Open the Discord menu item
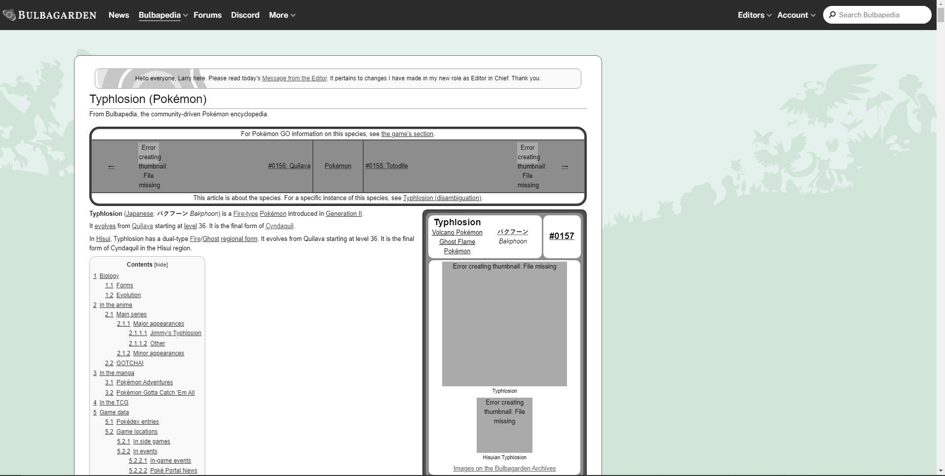Viewport: 945px width, 476px height. pos(245,15)
